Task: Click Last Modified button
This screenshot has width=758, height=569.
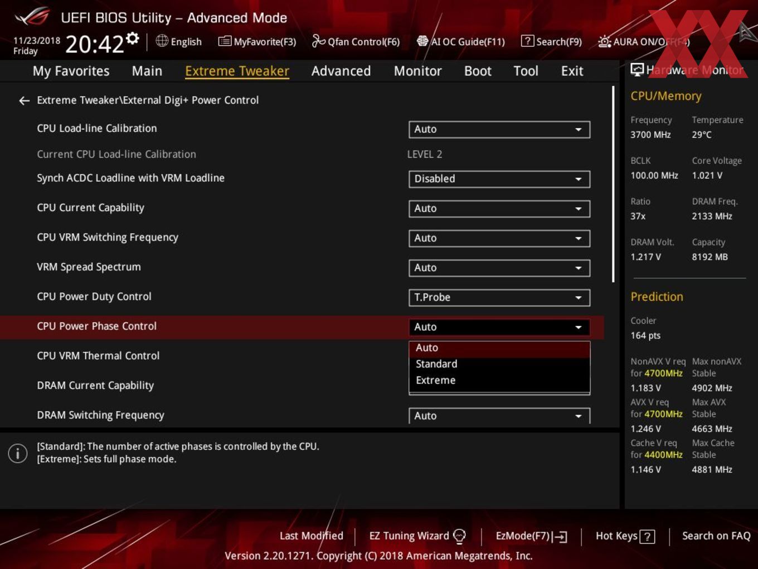Action: [x=311, y=536]
